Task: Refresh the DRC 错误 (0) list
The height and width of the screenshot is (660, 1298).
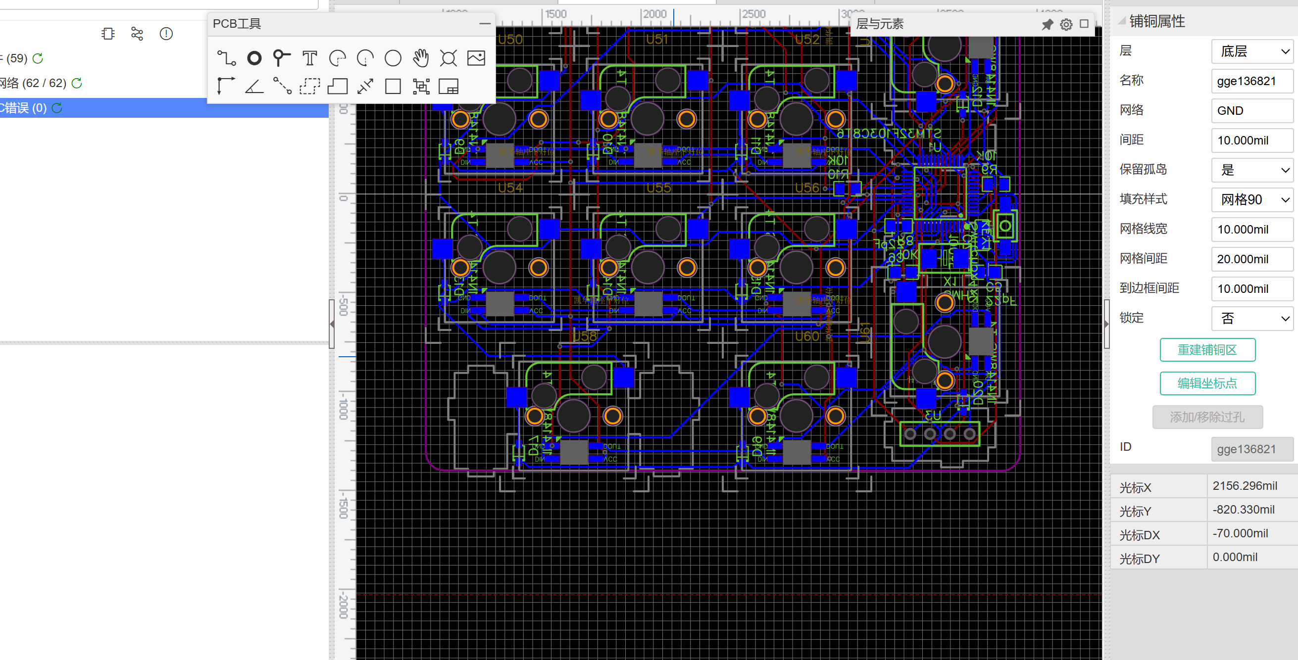Action: tap(57, 108)
